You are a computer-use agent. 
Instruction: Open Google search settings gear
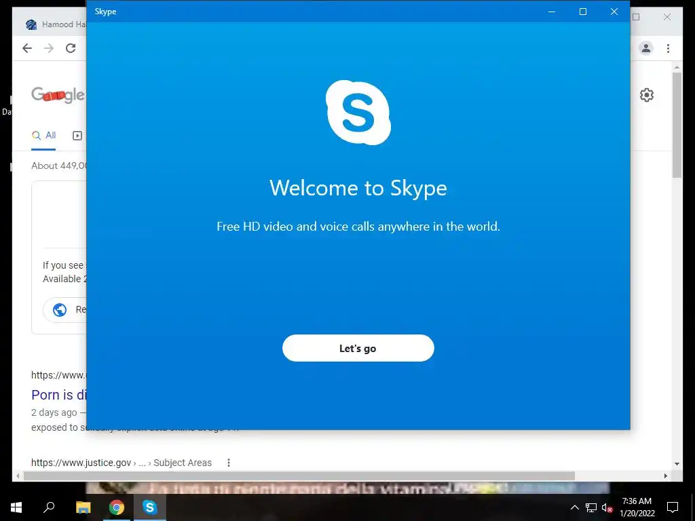tap(647, 95)
